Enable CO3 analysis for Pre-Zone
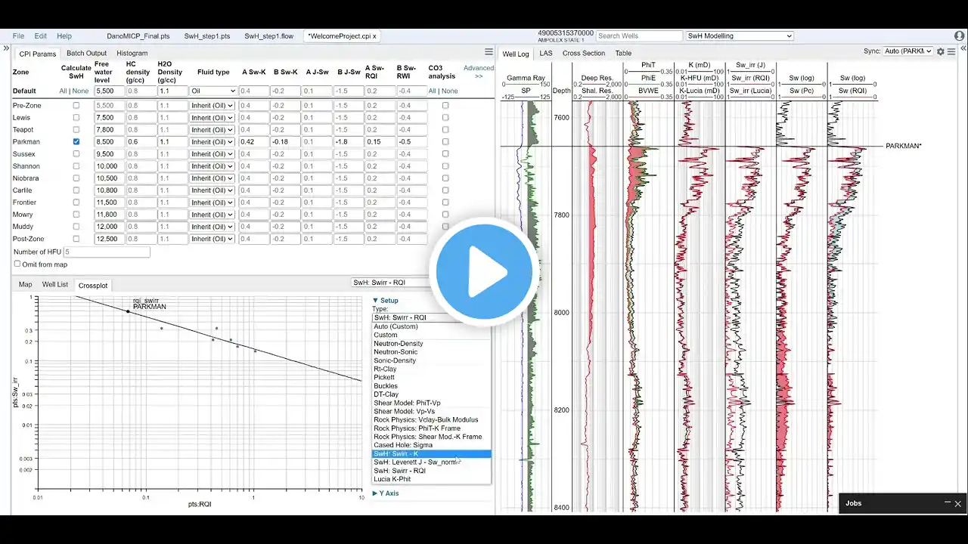This screenshot has width=968, height=544. click(445, 106)
